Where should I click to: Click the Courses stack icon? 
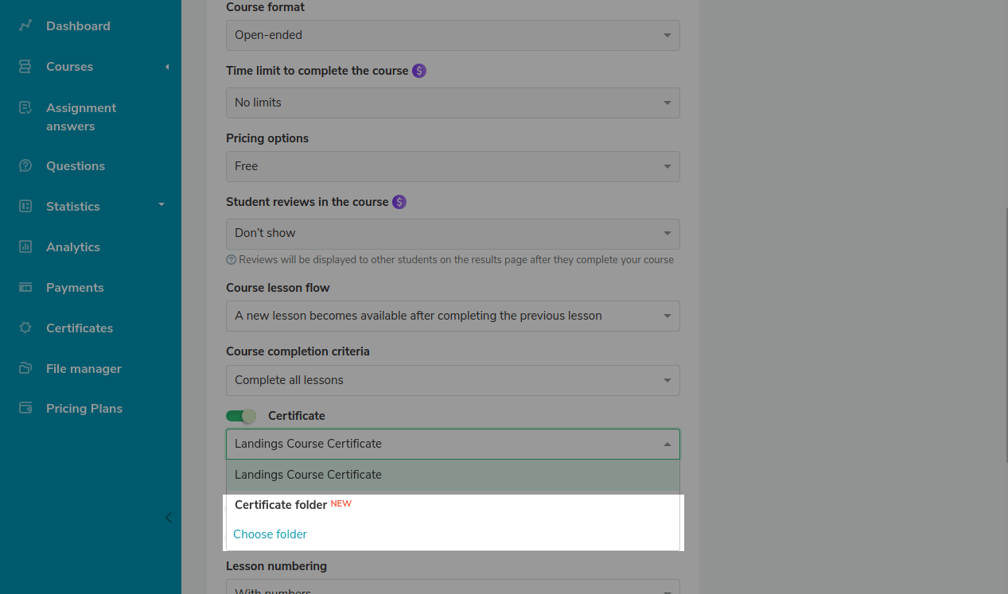click(x=25, y=67)
